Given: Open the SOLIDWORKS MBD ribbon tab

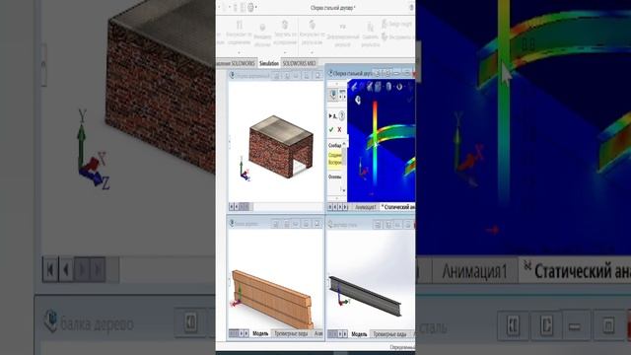Looking at the screenshot, I should tap(299, 63).
